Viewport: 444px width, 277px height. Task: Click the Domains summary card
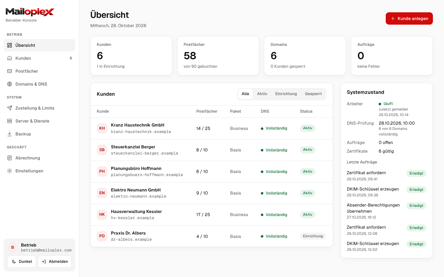click(305, 56)
